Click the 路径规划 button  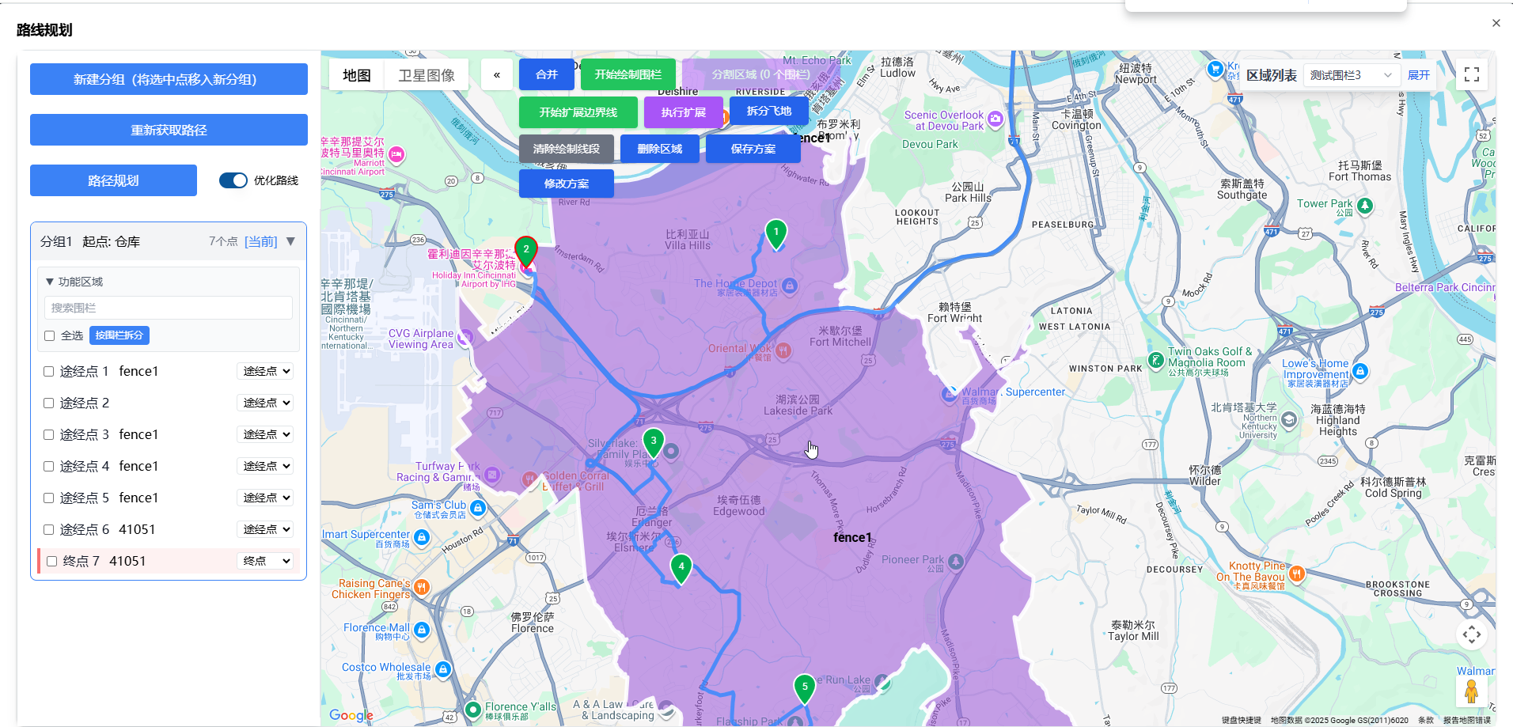[113, 180]
